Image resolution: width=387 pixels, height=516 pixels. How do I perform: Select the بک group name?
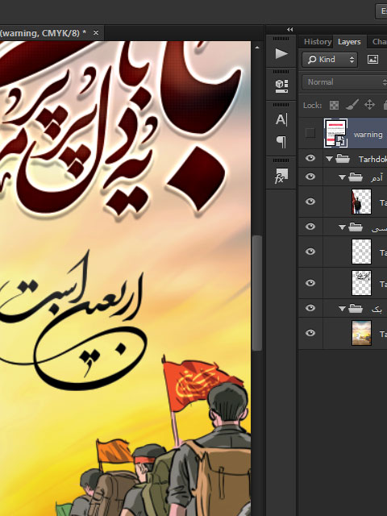pos(377,310)
